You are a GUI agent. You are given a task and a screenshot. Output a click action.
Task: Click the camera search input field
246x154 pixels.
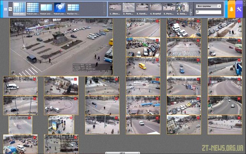click(208, 12)
